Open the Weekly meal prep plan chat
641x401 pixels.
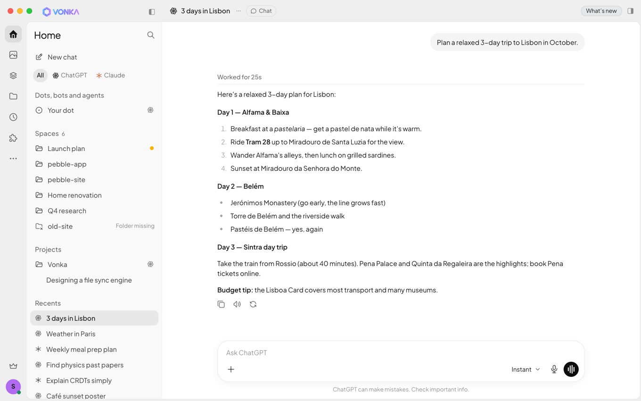tap(94, 350)
